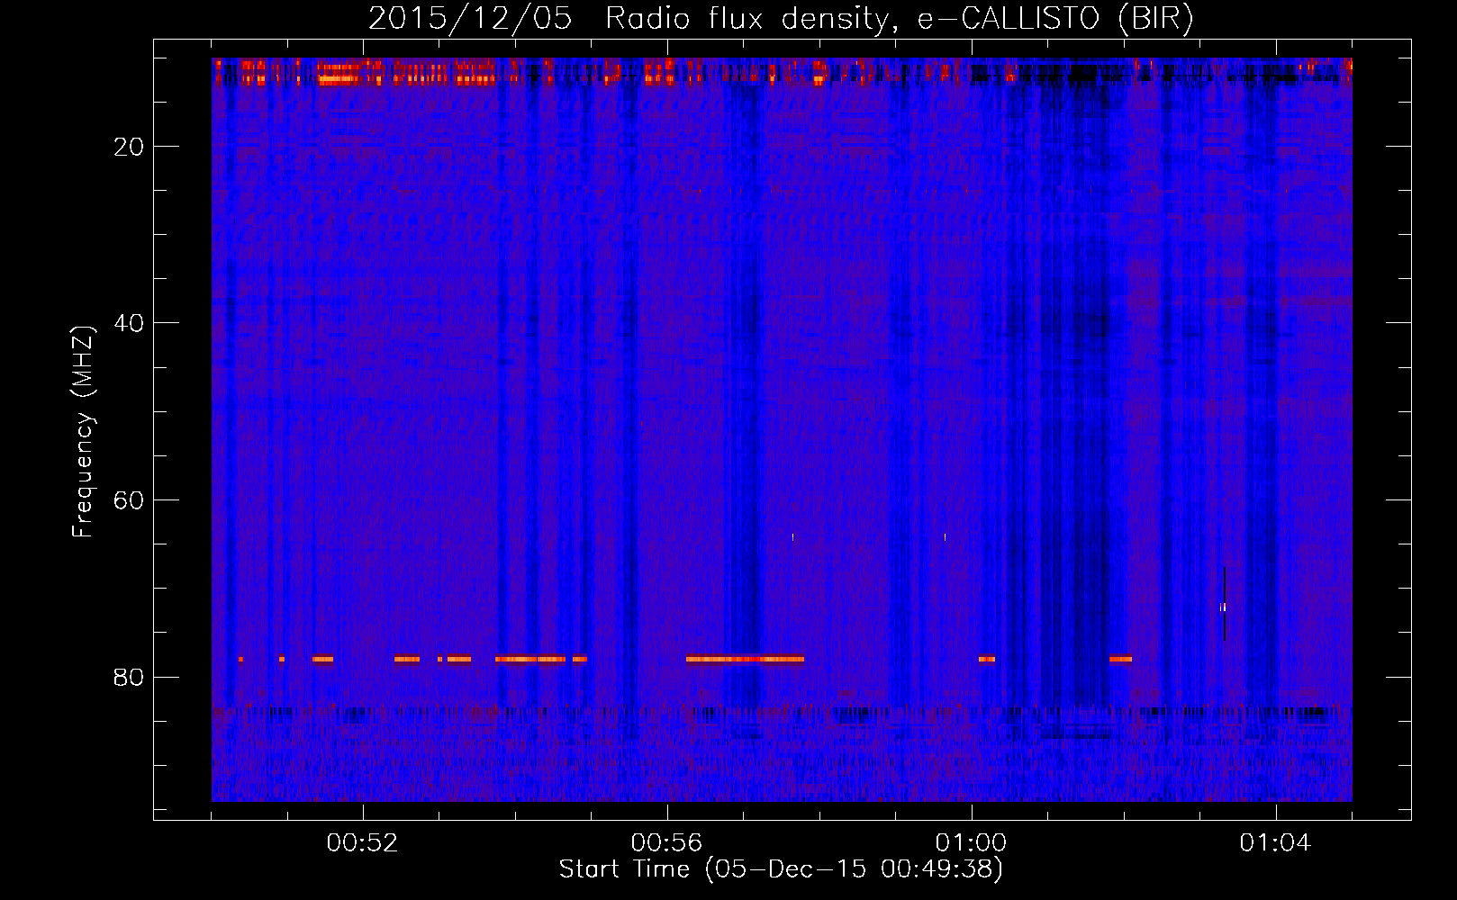The image size is (1457, 900).
Task: Select the 80 frequency tick label
Action: 130,677
